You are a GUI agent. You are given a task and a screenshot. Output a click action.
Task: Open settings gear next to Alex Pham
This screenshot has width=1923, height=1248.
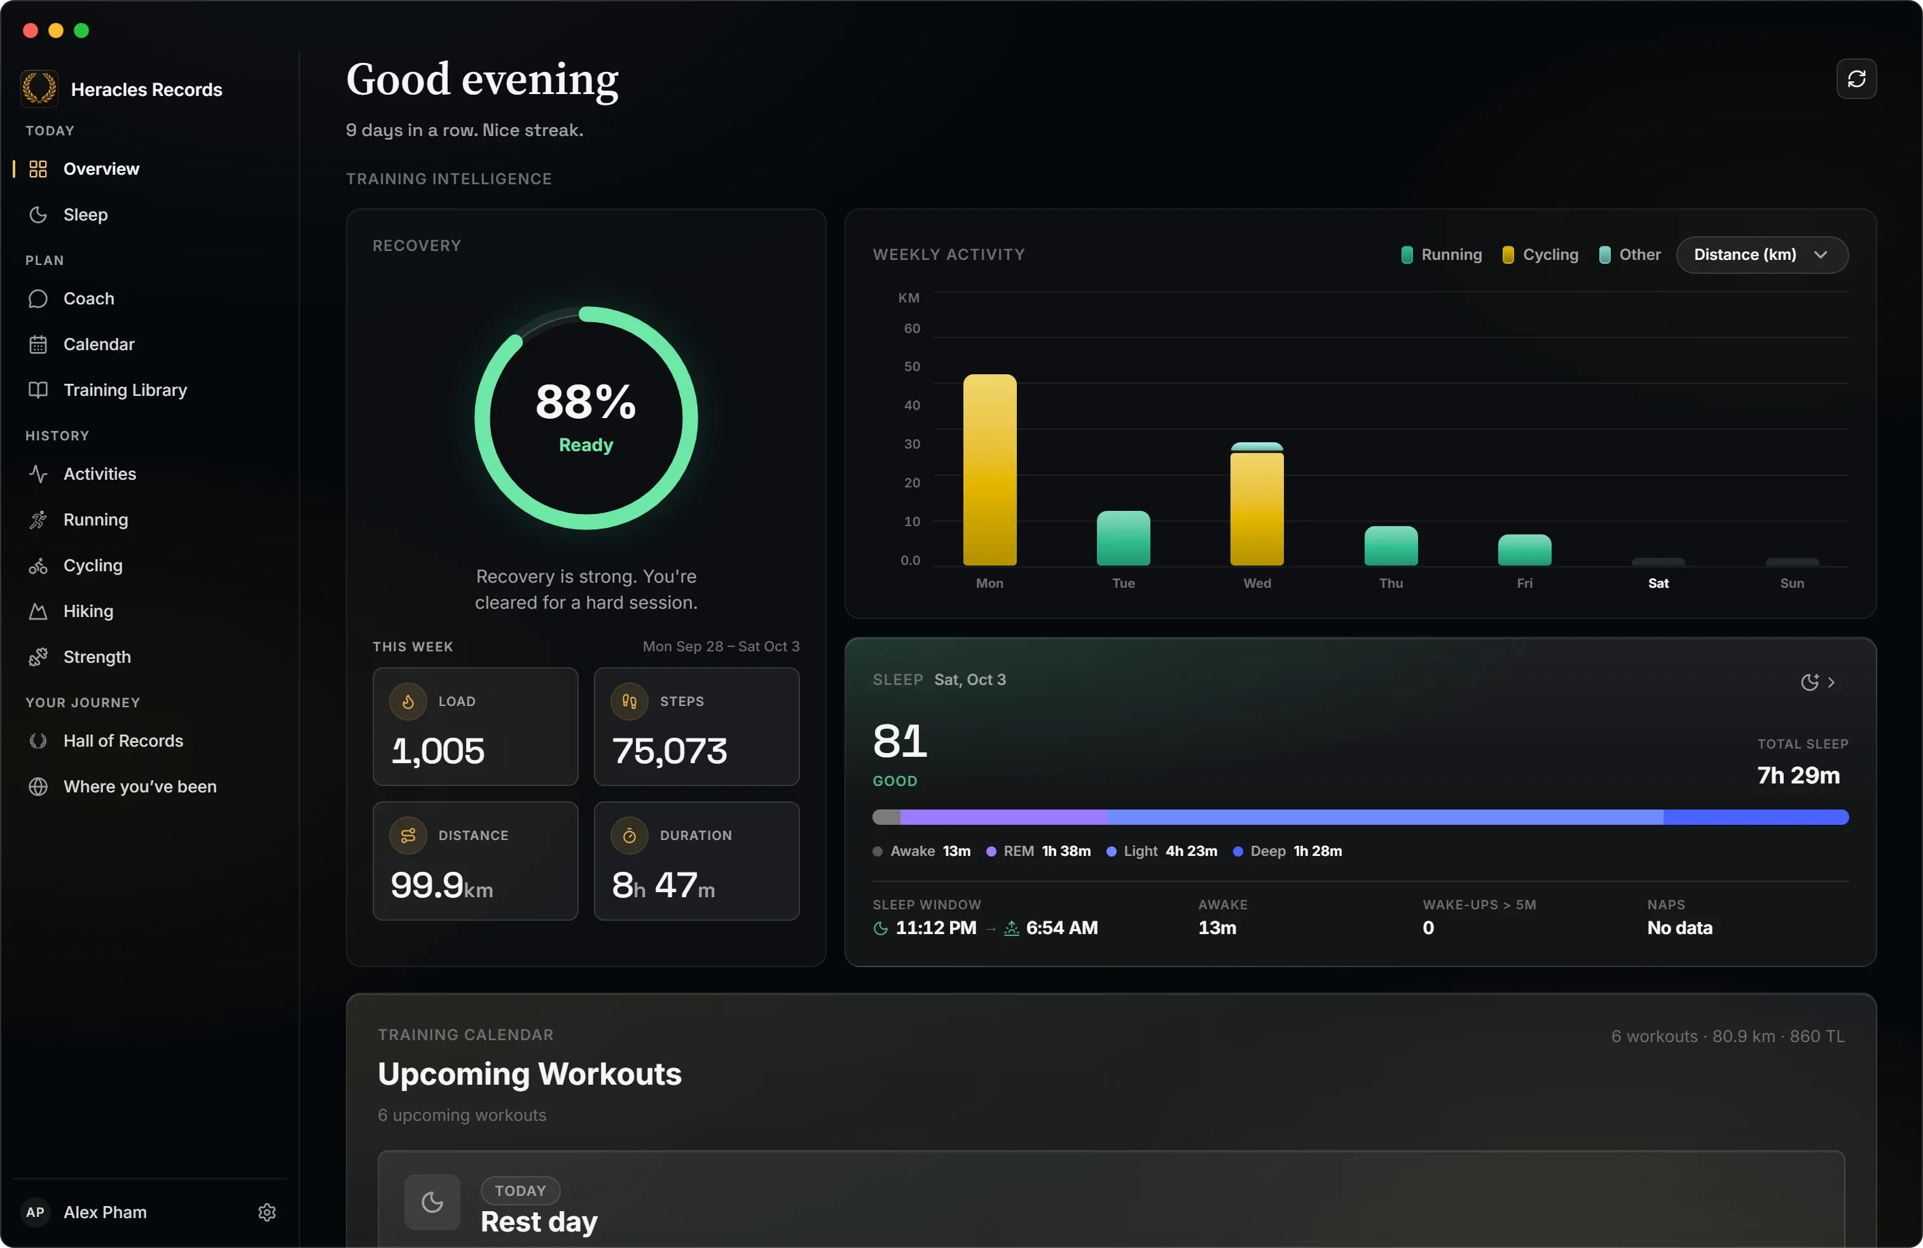266,1212
